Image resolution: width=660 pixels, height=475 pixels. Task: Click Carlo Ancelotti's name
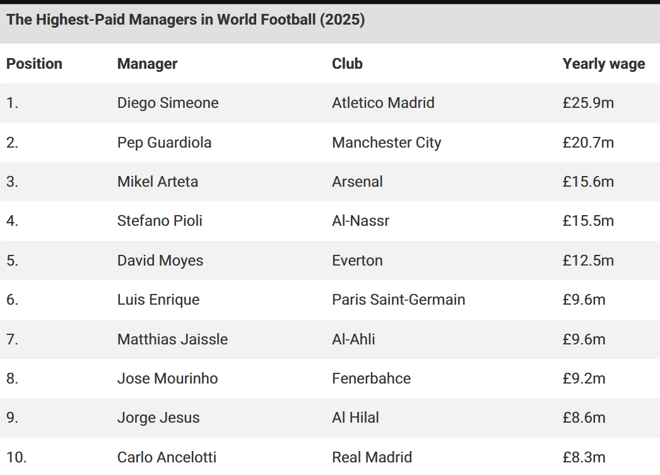[x=167, y=457]
